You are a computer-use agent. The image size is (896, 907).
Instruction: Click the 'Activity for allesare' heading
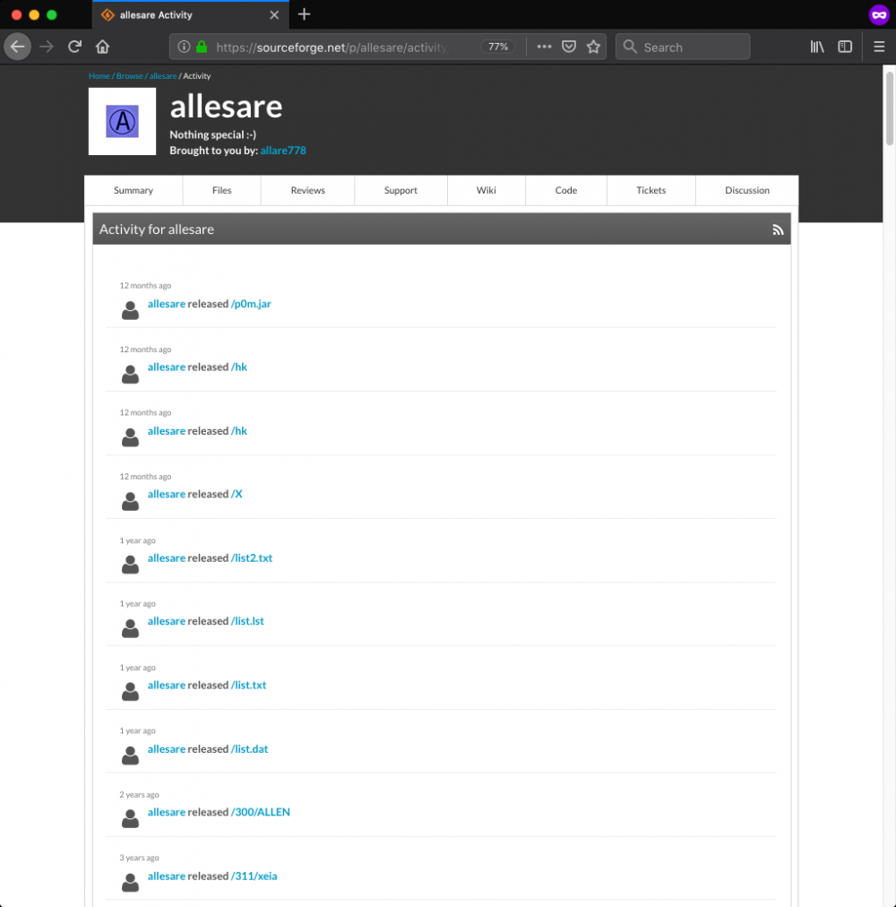pyautogui.click(x=157, y=229)
